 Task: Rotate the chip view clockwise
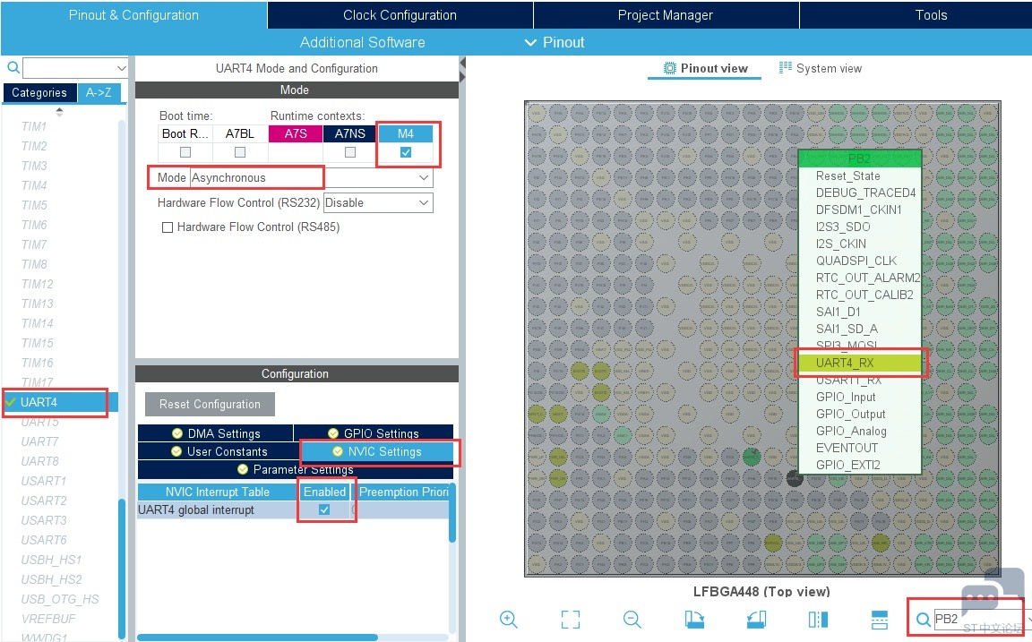(694, 619)
